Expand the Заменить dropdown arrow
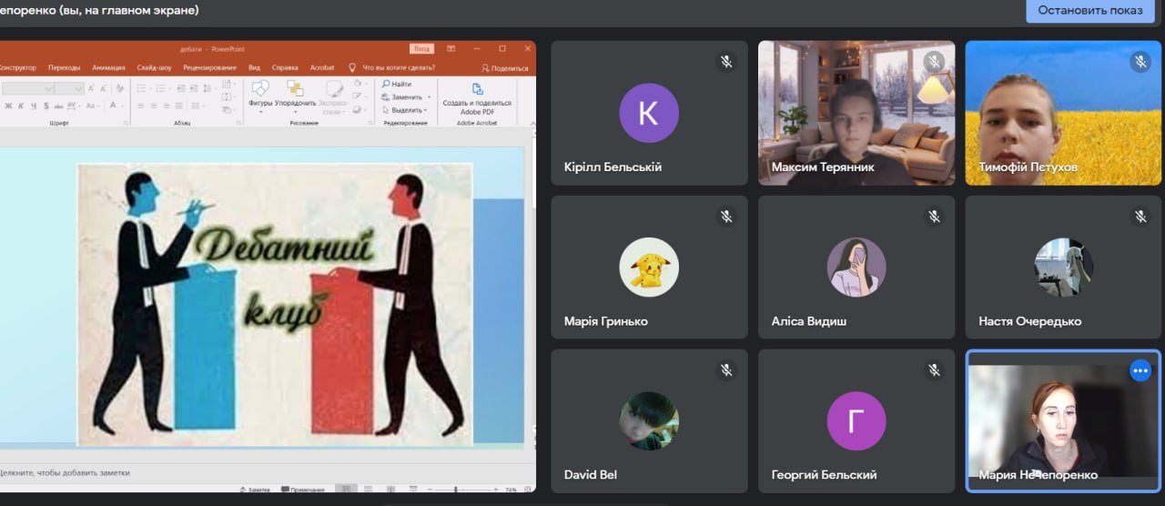Viewport: 1165px width, 506px height. pyautogui.click(x=429, y=97)
